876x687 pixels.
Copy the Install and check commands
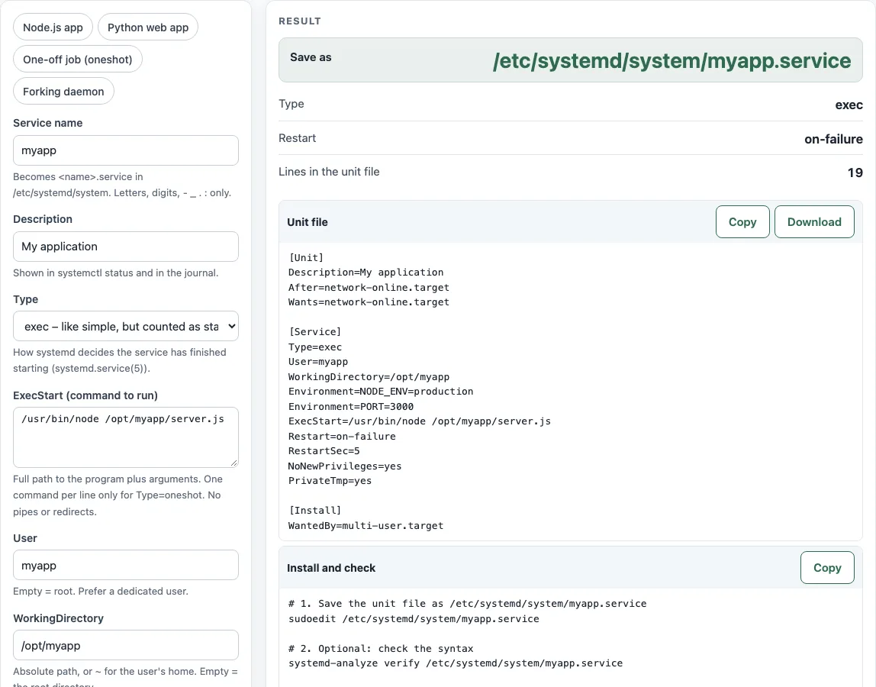click(x=827, y=568)
